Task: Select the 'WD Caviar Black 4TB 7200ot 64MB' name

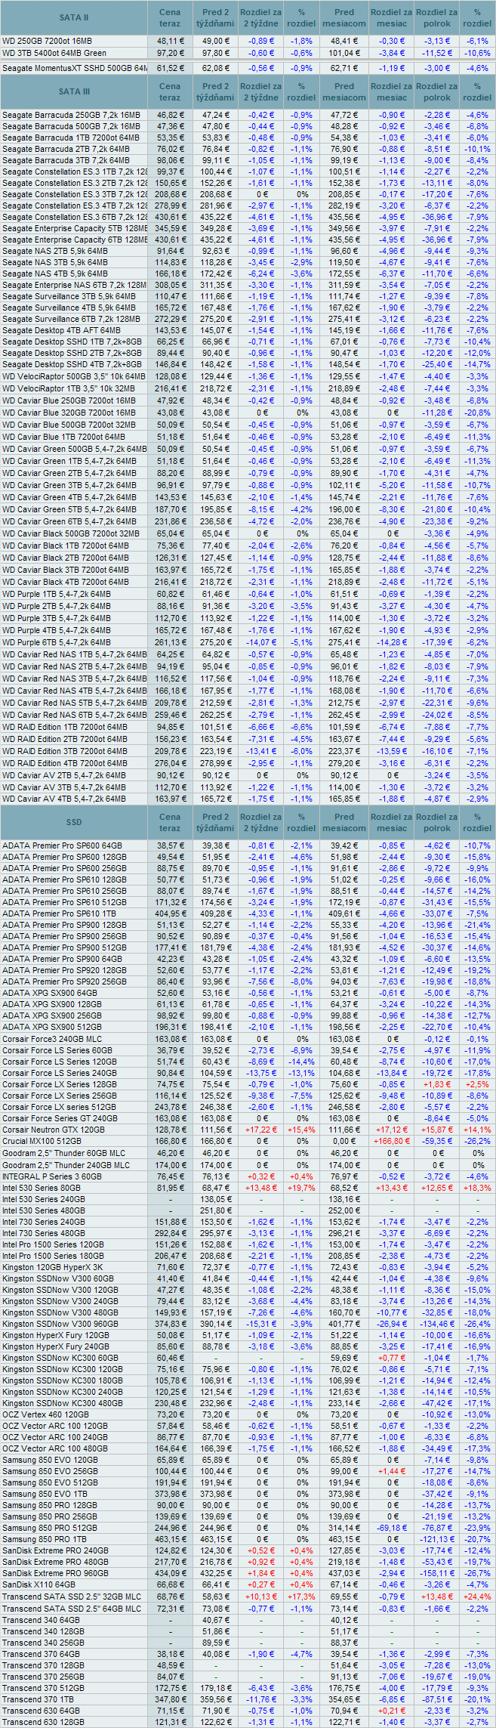Action: [65, 582]
